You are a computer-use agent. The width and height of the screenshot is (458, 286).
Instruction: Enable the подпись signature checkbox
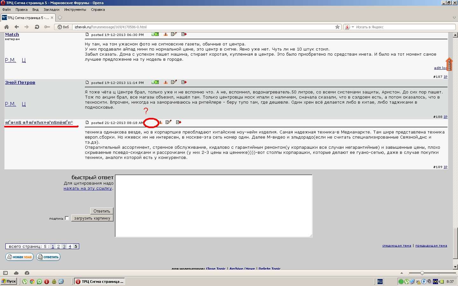(67, 218)
